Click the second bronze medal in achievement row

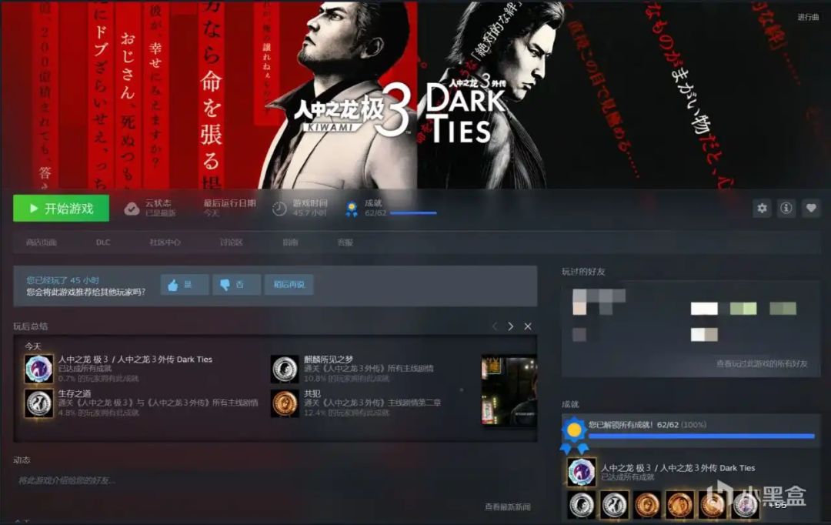[680, 504]
